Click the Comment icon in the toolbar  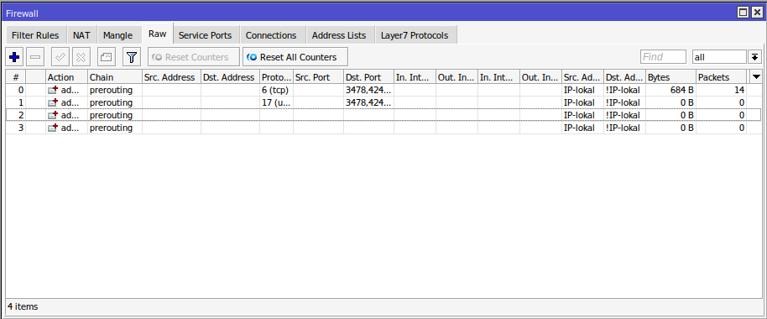pos(106,57)
